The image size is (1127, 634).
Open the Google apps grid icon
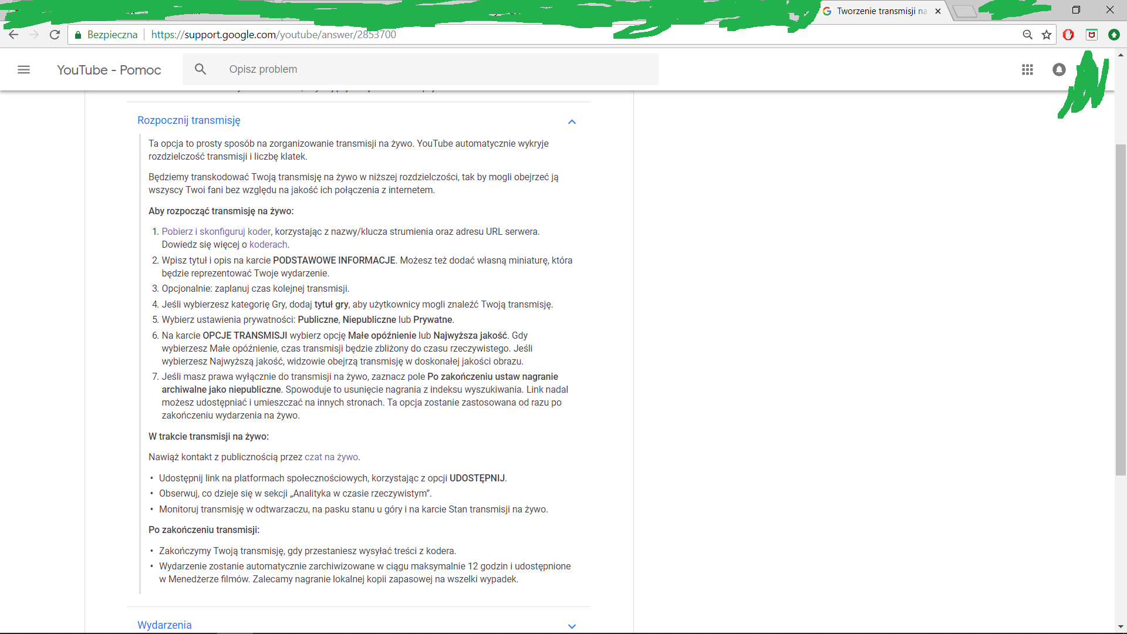click(x=1027, y=70)
